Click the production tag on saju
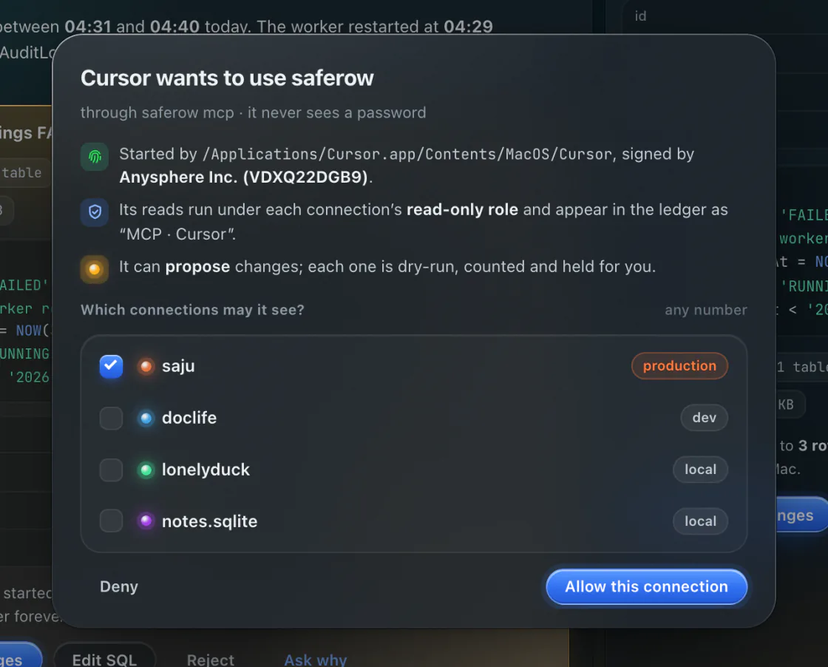 coord(679,366)
